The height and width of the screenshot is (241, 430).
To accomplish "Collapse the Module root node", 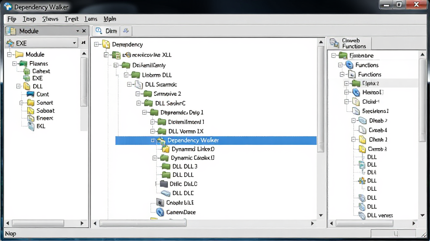I will click(x=9, y=55).
